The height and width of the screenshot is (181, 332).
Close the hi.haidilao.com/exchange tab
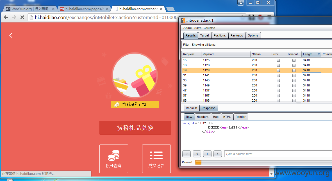pos(161,9)
